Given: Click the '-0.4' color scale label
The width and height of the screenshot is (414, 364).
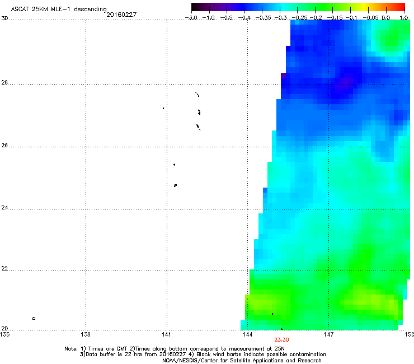Looking at the screenshot, I should click(x=244, y=18).
